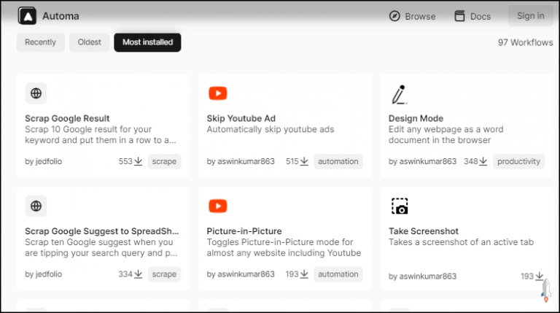Click the globe icon on Scrap Google Suggest card

click(x=36, y=206)
